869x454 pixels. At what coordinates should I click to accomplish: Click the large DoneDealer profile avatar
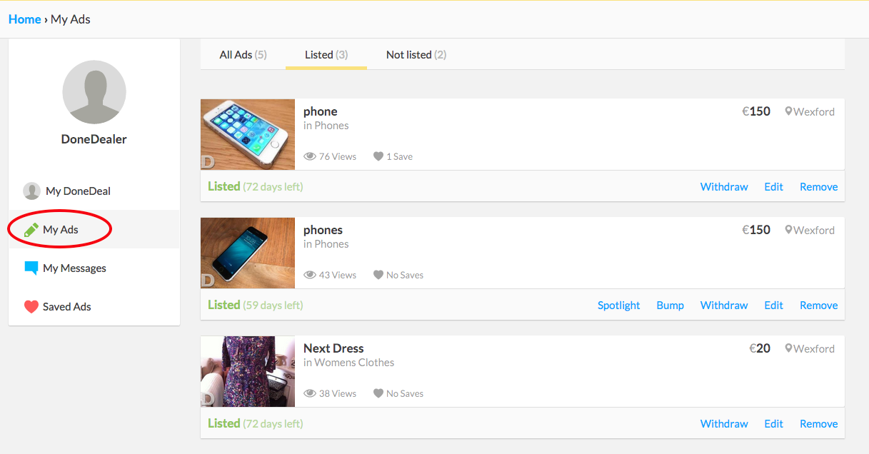pyautogui.click(x=94, y=92)
